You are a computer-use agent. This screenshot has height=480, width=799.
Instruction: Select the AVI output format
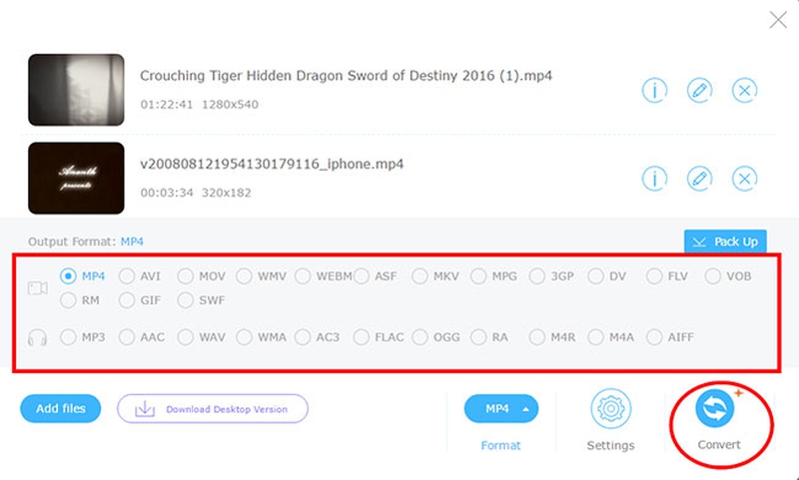pos(127,276)
